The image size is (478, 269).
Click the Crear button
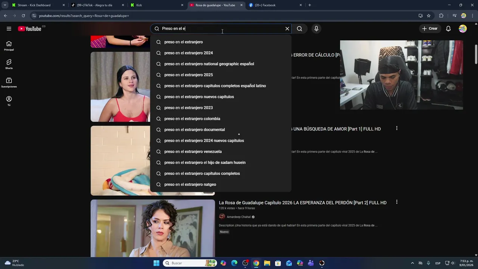(430, 29)
